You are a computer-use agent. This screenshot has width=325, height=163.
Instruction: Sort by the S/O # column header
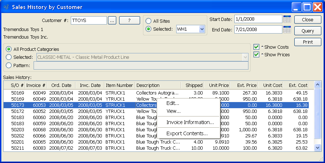pos(14,85)
